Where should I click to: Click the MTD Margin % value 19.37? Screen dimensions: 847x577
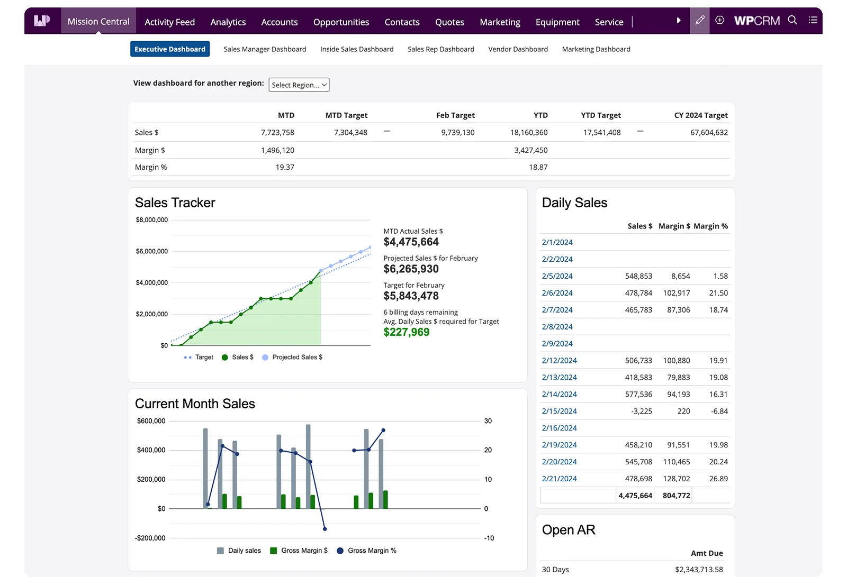tap(285, 167)
